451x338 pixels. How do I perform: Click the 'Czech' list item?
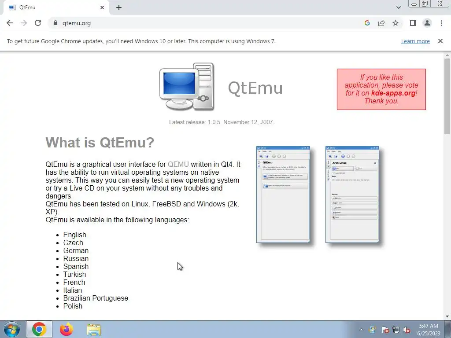(x=73, y=243)
